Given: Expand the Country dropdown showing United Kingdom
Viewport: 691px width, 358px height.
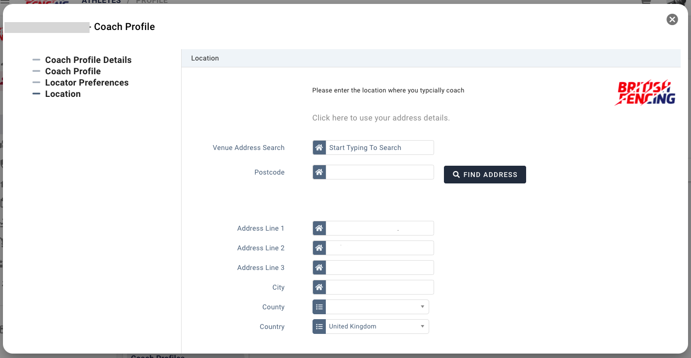Looking at the screenshot, I should (x=377, y=327).
